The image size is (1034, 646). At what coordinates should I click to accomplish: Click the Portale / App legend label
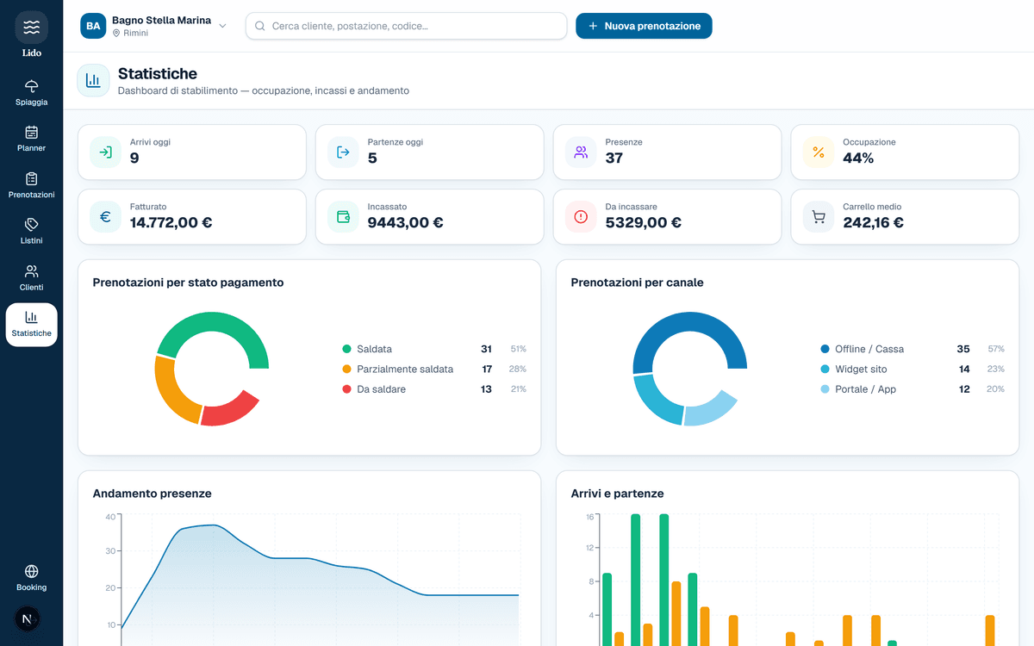click(x=865, y=389)
